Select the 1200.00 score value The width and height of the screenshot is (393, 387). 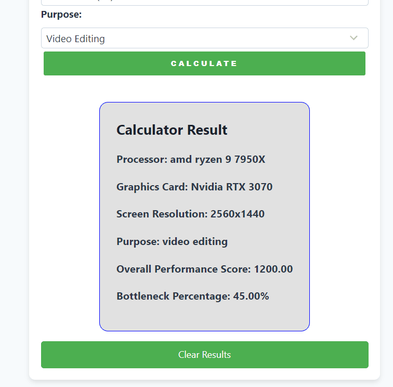tap(273, 269)
